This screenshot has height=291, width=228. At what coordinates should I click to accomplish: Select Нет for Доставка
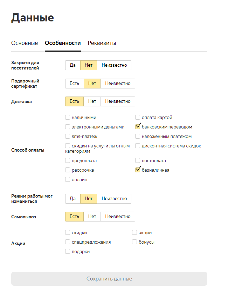pos(92,101)
